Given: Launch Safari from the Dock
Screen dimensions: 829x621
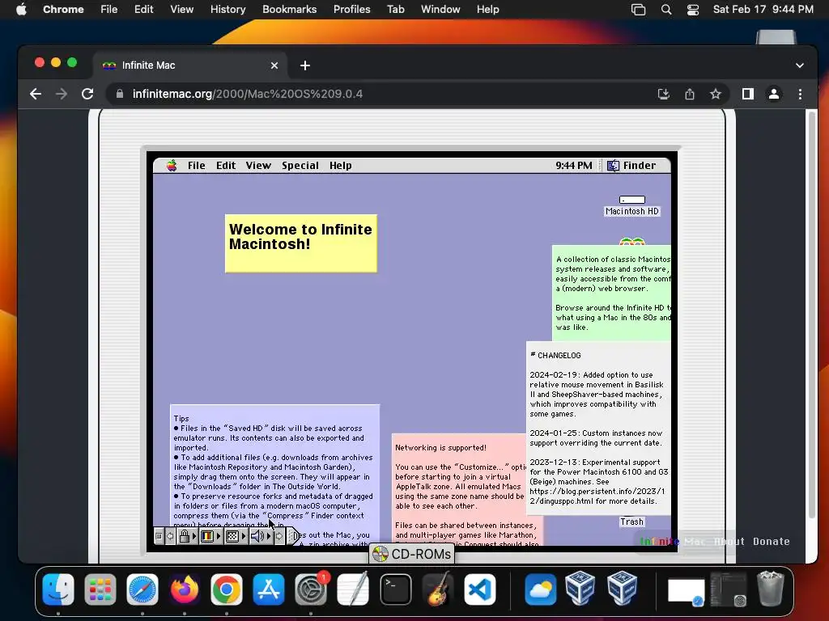Looking at the screenshot, I should point(142,589).
